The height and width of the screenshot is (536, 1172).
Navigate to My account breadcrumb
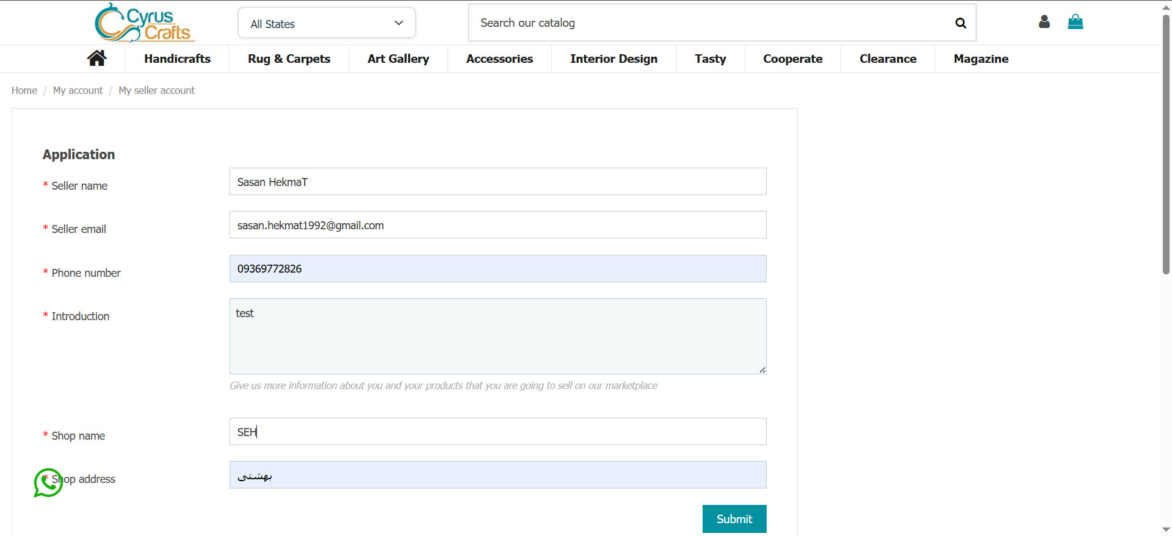[78, 90]
